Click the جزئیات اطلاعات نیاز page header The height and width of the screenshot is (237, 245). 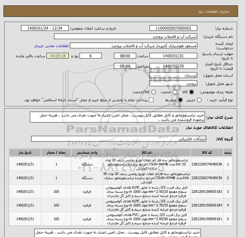pyautogui.click(x=213, y=11)
